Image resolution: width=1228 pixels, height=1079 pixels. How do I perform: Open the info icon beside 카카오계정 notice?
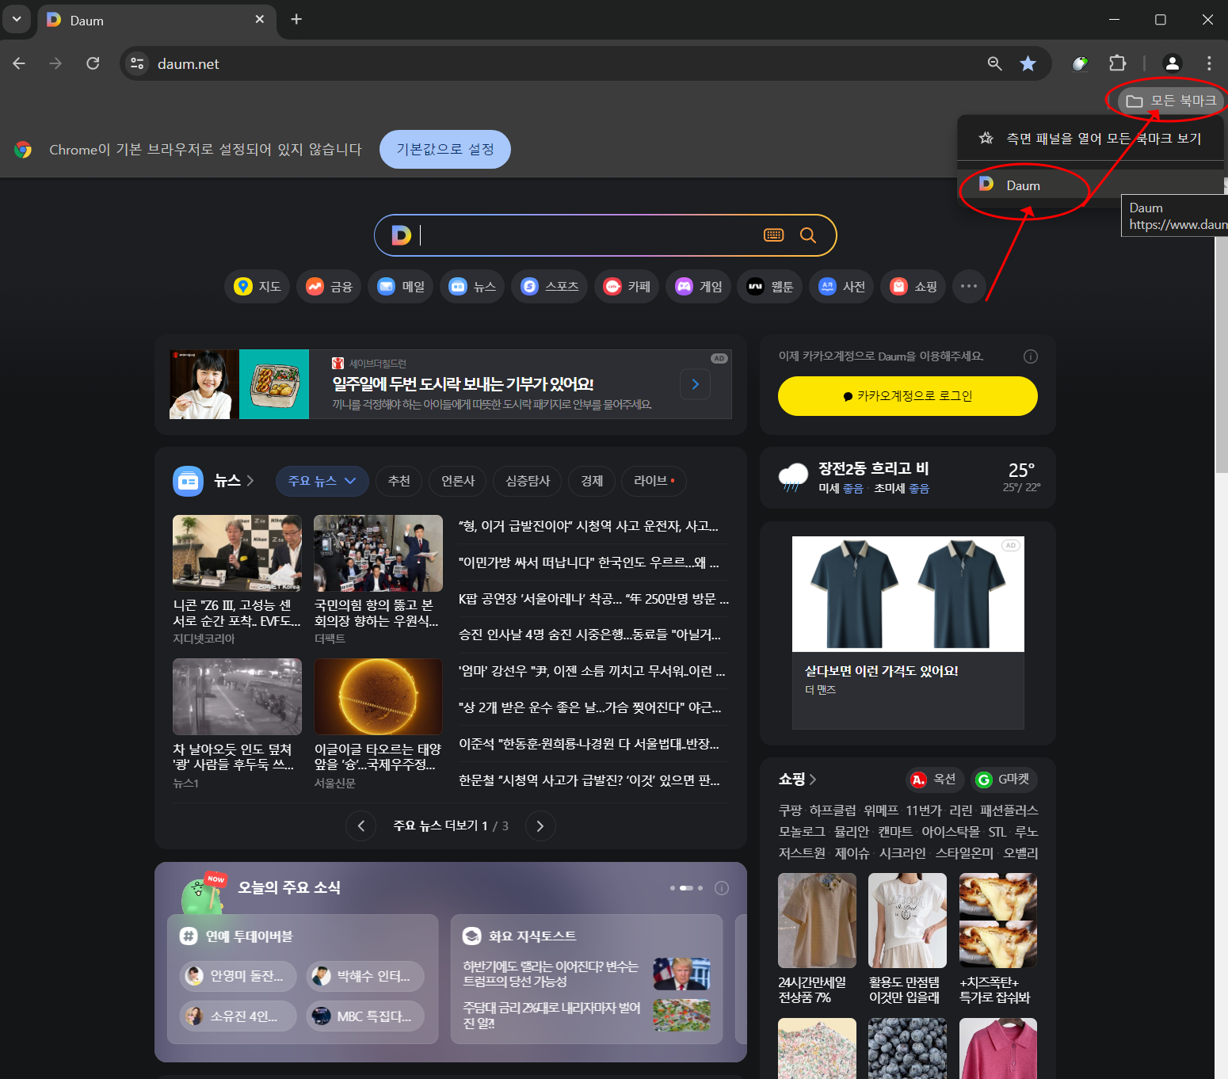coord(1030,356)
